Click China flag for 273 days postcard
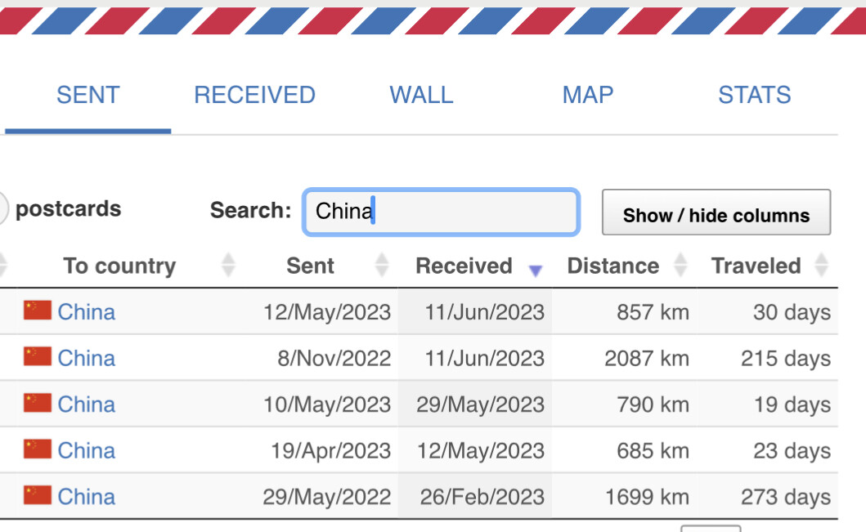Image resolution: width=866 pixels, height=532 pixels. 38,495
